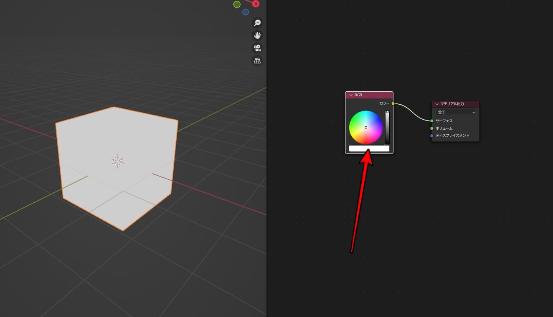Click the サーフェス input socket
Screen dimensions: 553x317
coord(432,121)
